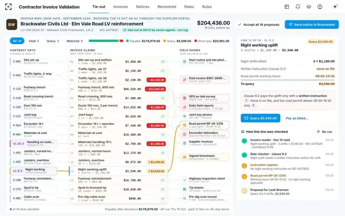Open the Rates tab
345x216 pixels.
pyautogui.click(x=189, y=7)
